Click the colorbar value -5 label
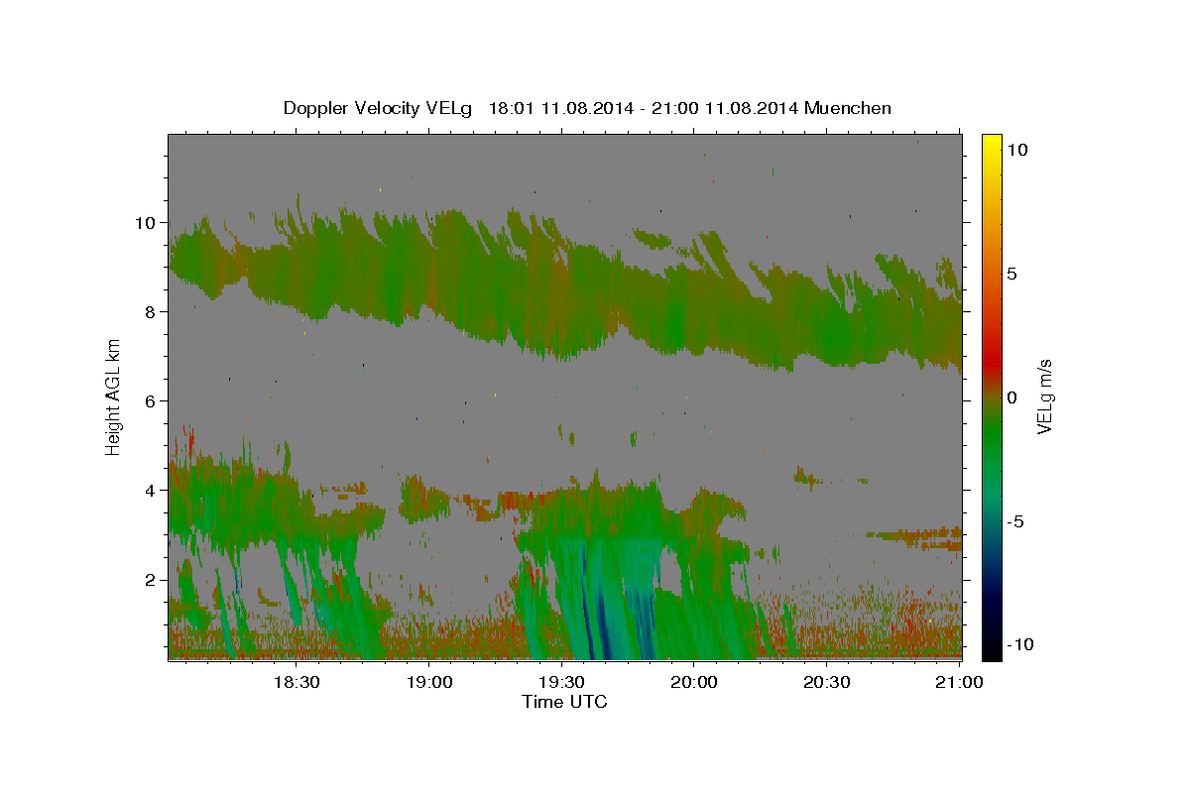This screenshot has width=1190, height=793. (x=1016, y=520)
